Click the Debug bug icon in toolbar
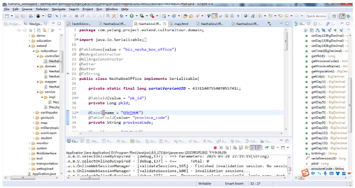 click(122, 16)
